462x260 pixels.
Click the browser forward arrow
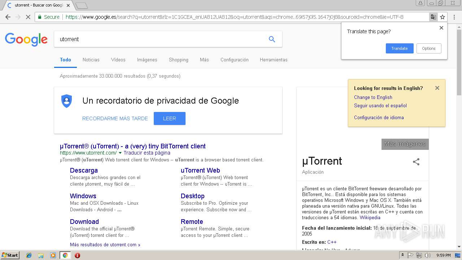click(x=18, y=17)
